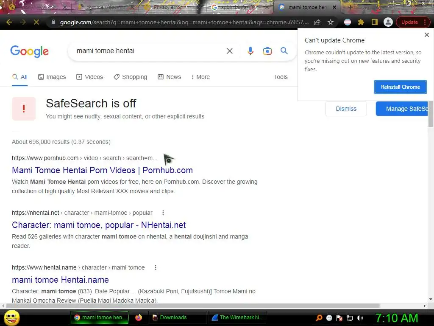Switch to the Images tab
Screen dimensions: 434x326
(x=52, y=77)
